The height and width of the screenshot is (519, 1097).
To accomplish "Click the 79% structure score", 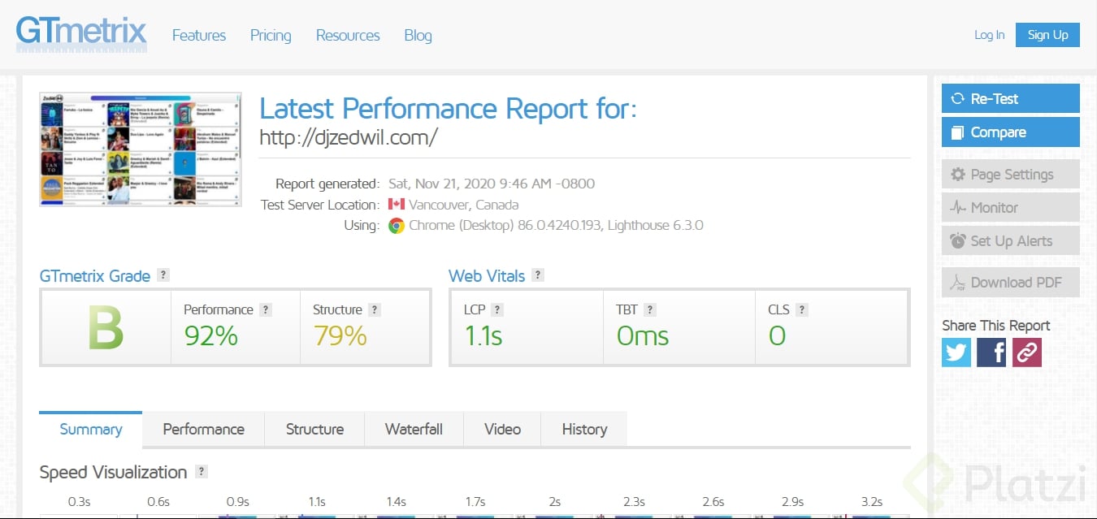I will coord(340,335).
